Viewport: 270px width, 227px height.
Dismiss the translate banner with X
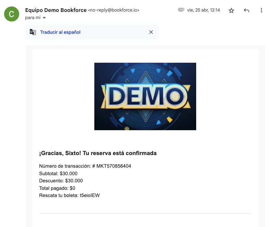coord(151,32)
